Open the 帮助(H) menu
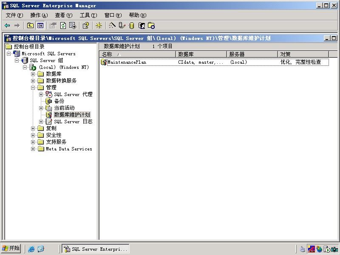Screen dimensions: 340x255 pyautogui.click(x=138, y=15)
